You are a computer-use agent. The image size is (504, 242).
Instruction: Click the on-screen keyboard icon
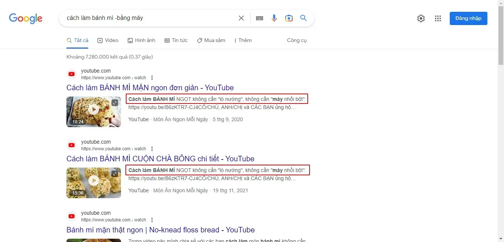pos(259,18)
